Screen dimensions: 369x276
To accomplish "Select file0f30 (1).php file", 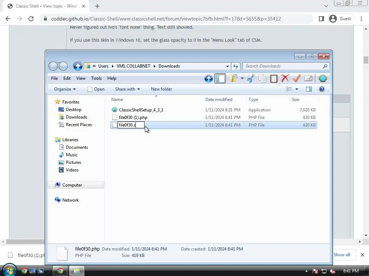I will (x=133, y=118).
